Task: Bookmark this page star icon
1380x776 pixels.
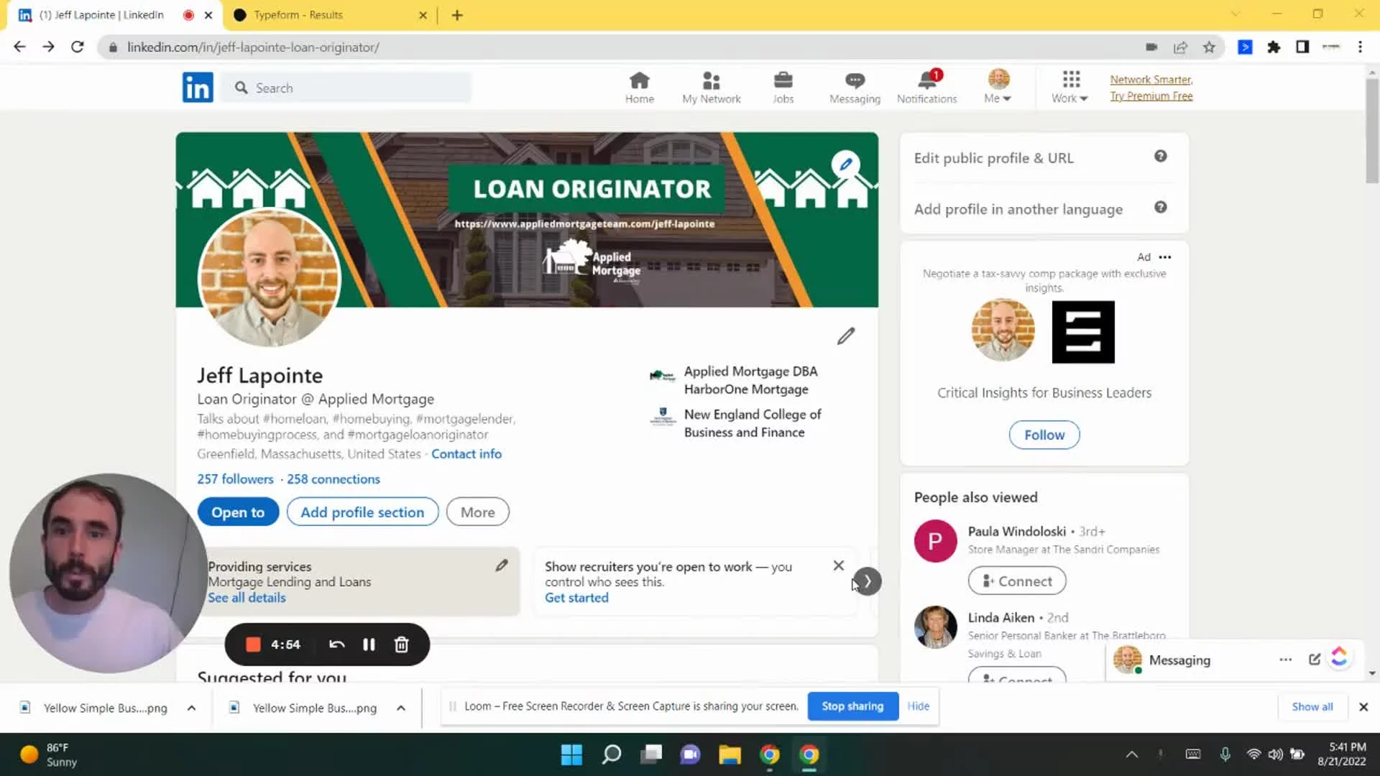Action: [1209, 47]
